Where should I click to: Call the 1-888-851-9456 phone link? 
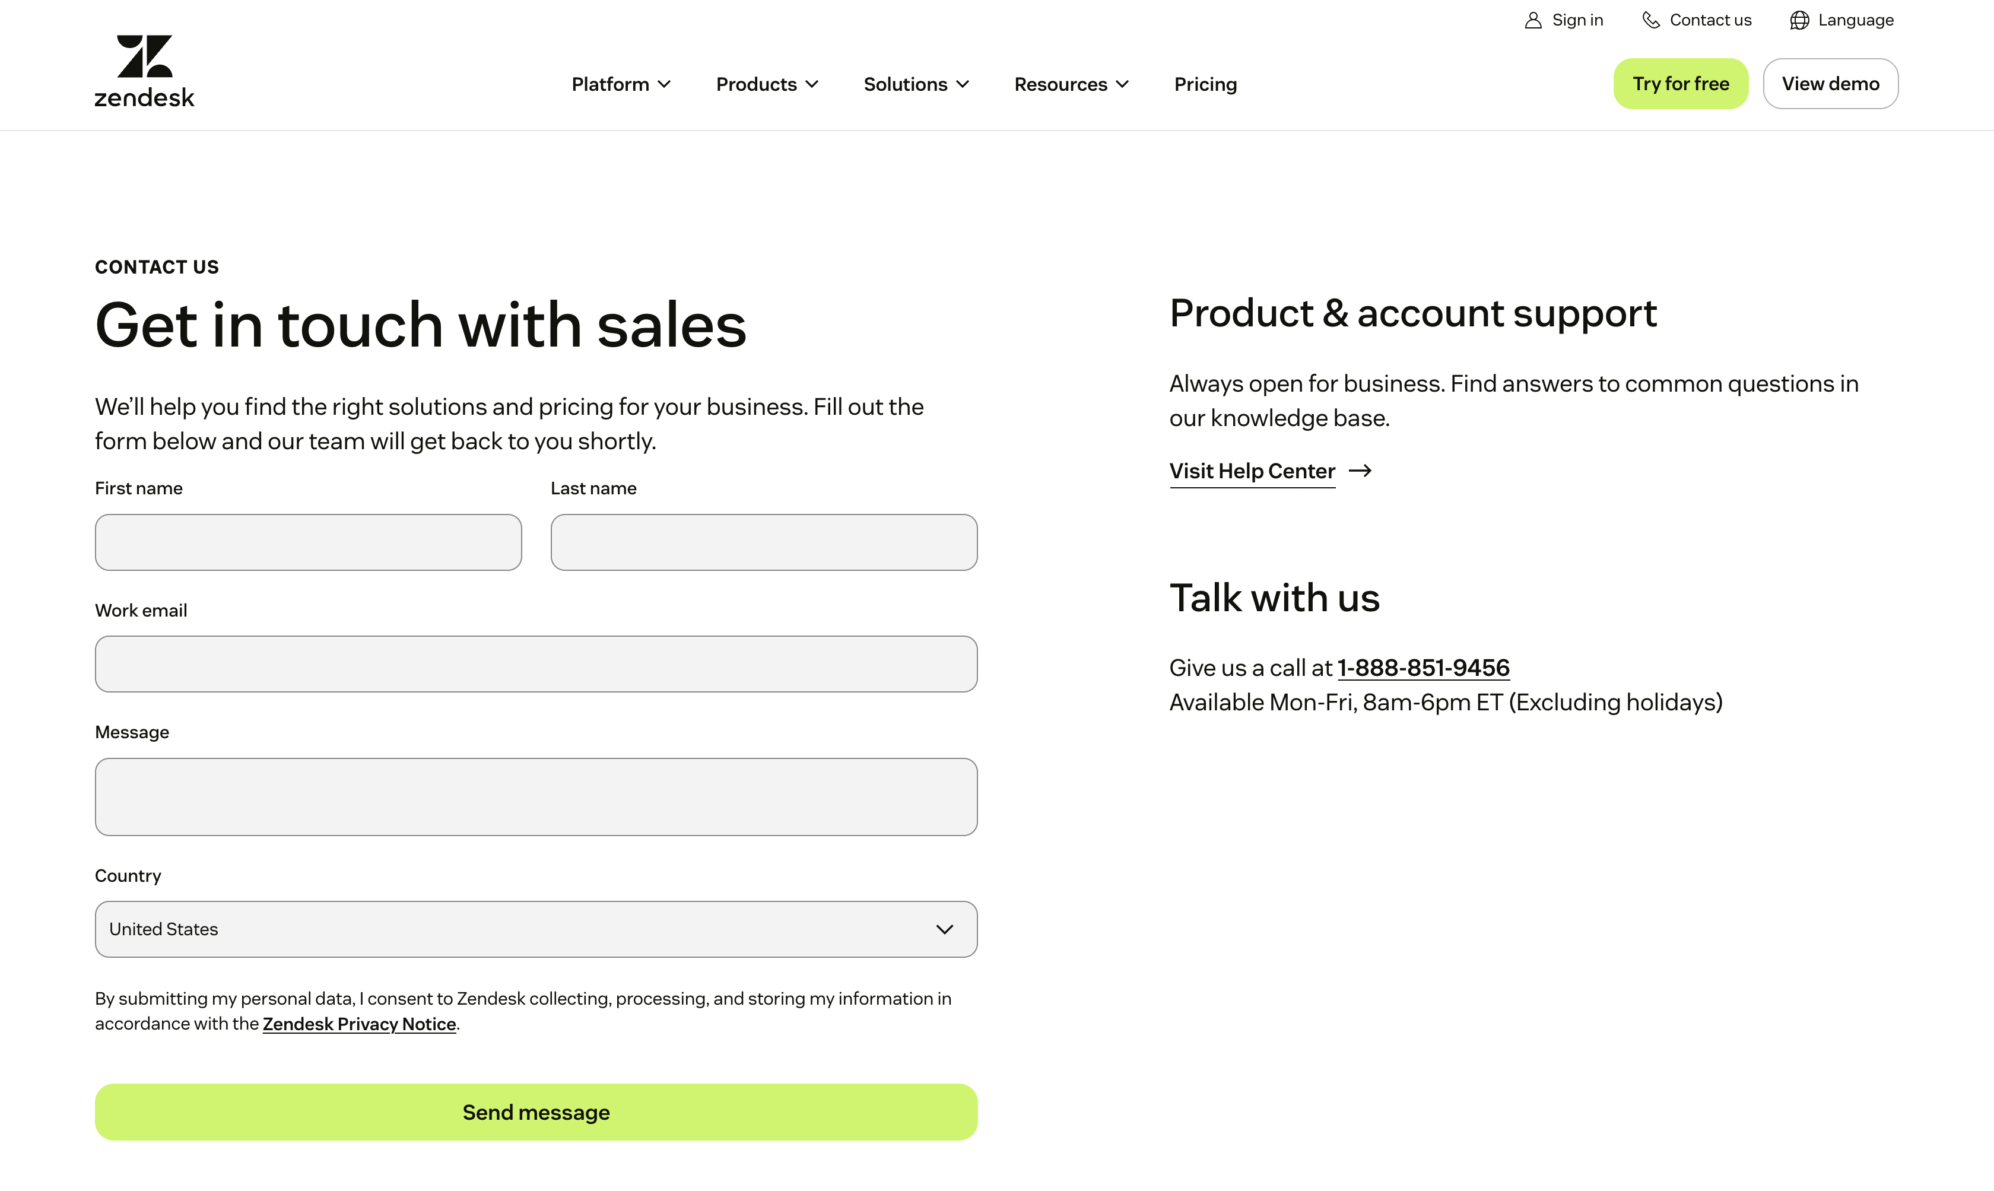(x=1423, y=668)
